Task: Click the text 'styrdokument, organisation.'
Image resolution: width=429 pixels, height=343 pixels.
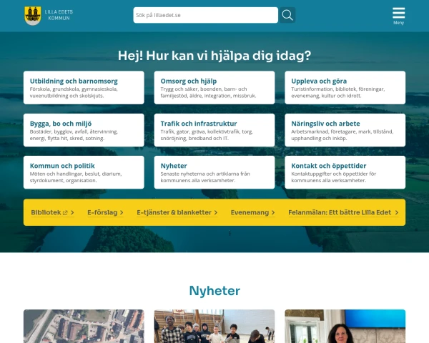Action: 63,181
